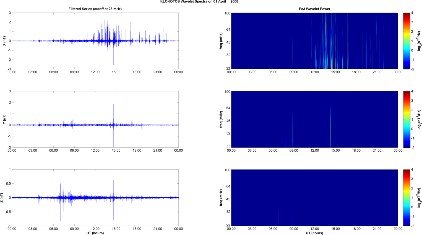The width and height of the screenshot is (422, 235).
Task: Click the KLOKOTOS Wavelet Spectra figure title
Action: (199, 2)
